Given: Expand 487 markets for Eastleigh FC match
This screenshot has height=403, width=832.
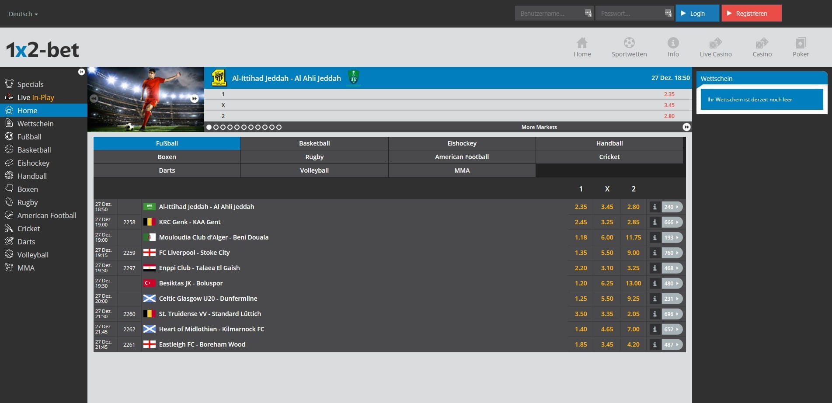Looking at the screenshot, I should (672, 344).
